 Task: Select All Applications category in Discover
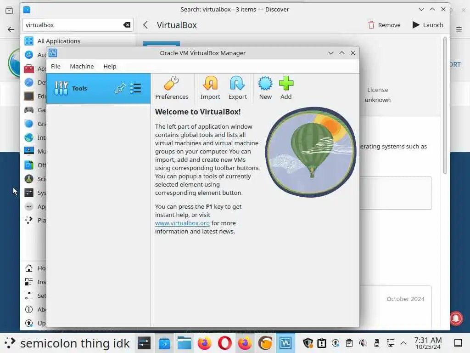pyautogui.click(x=78, y=41)
